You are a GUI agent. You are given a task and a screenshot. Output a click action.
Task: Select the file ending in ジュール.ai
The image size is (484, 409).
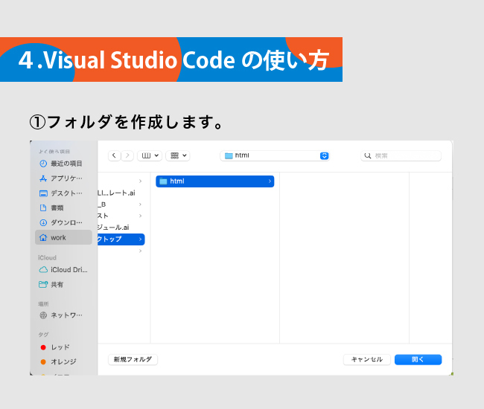[113, 228]
